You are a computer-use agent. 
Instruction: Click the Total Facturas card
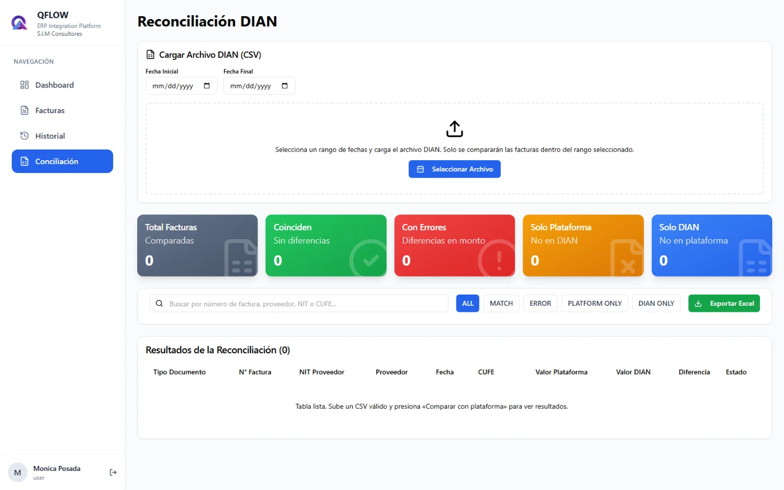(198, 245)
